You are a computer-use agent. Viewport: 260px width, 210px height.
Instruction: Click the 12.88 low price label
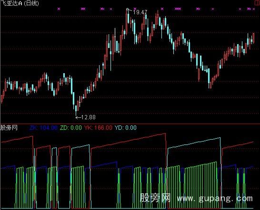89,117
